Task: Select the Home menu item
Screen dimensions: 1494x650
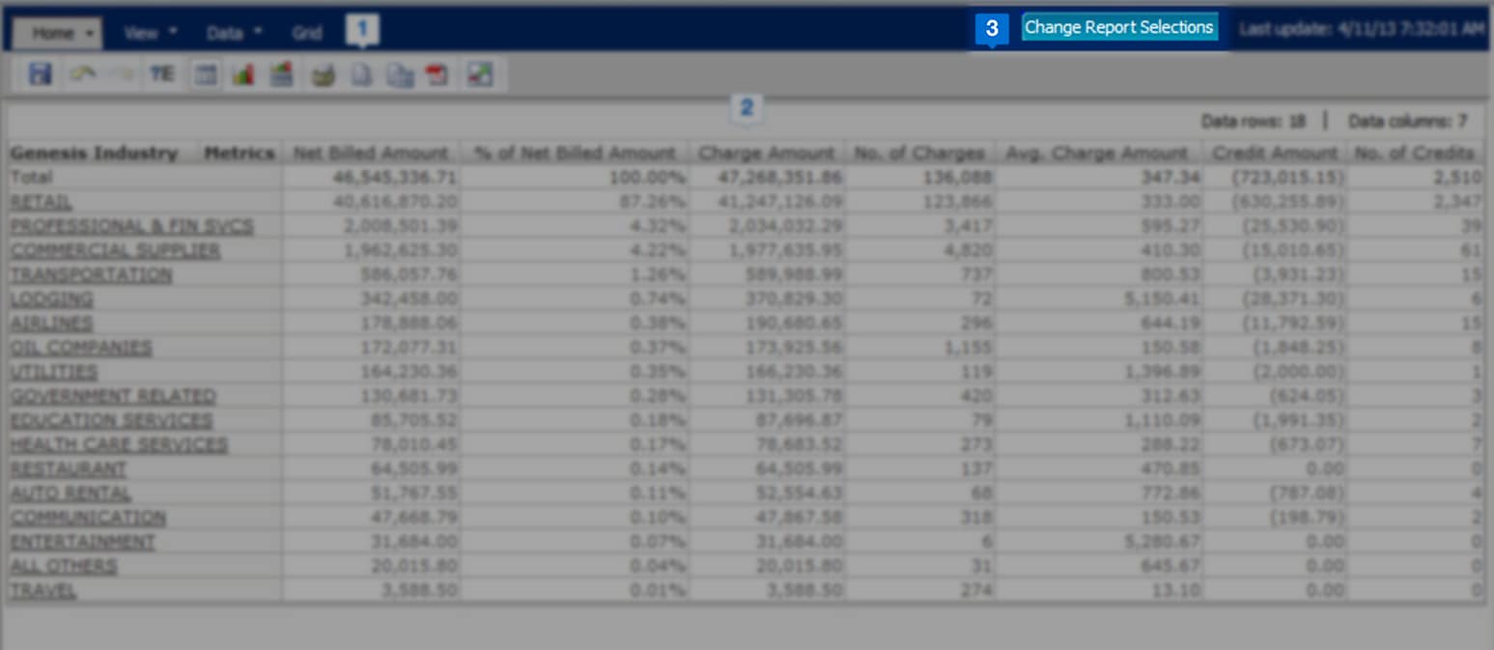Action: click(46, 32)
